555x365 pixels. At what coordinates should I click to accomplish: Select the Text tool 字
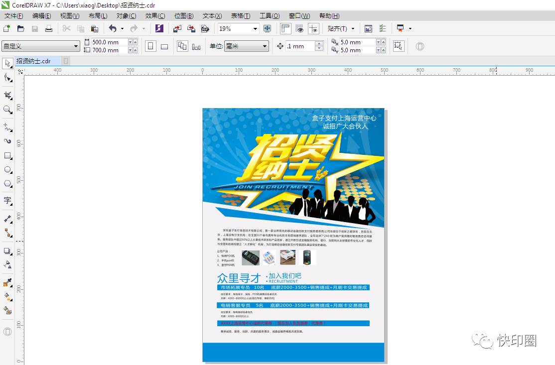(7, 201)
